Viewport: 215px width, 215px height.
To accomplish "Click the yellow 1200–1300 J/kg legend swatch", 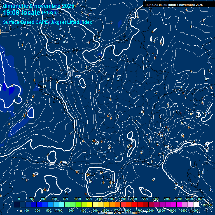I will pos(90,204).
